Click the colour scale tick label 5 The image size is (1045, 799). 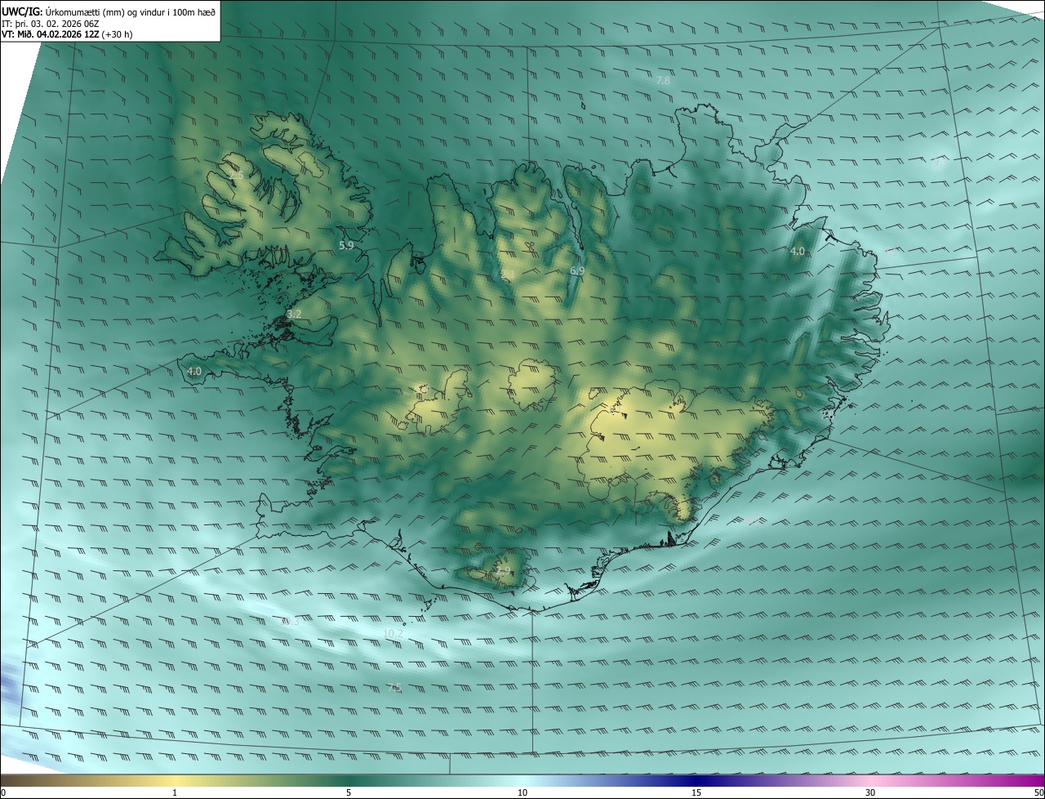pos(349,792)
